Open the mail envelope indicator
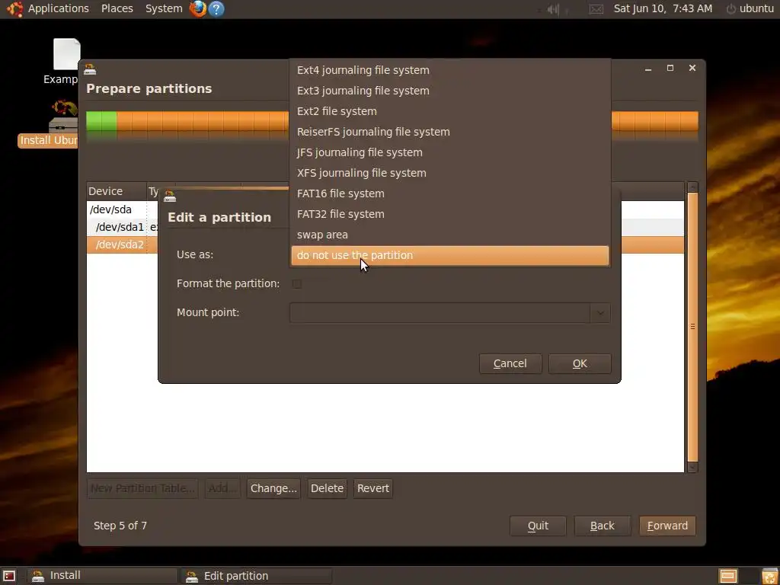Viewport: 780px width, 585px height. 596,9
